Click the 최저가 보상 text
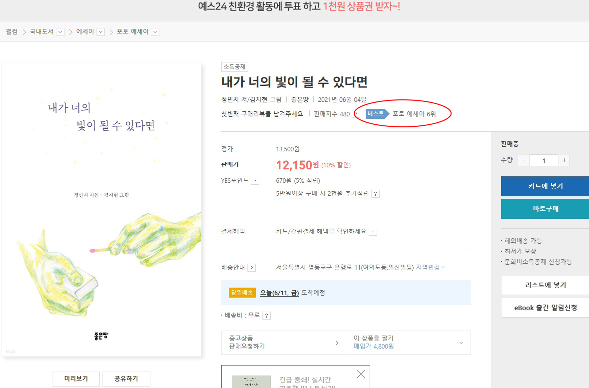This screenshot has height=388, width=589. tap(520, 251)
